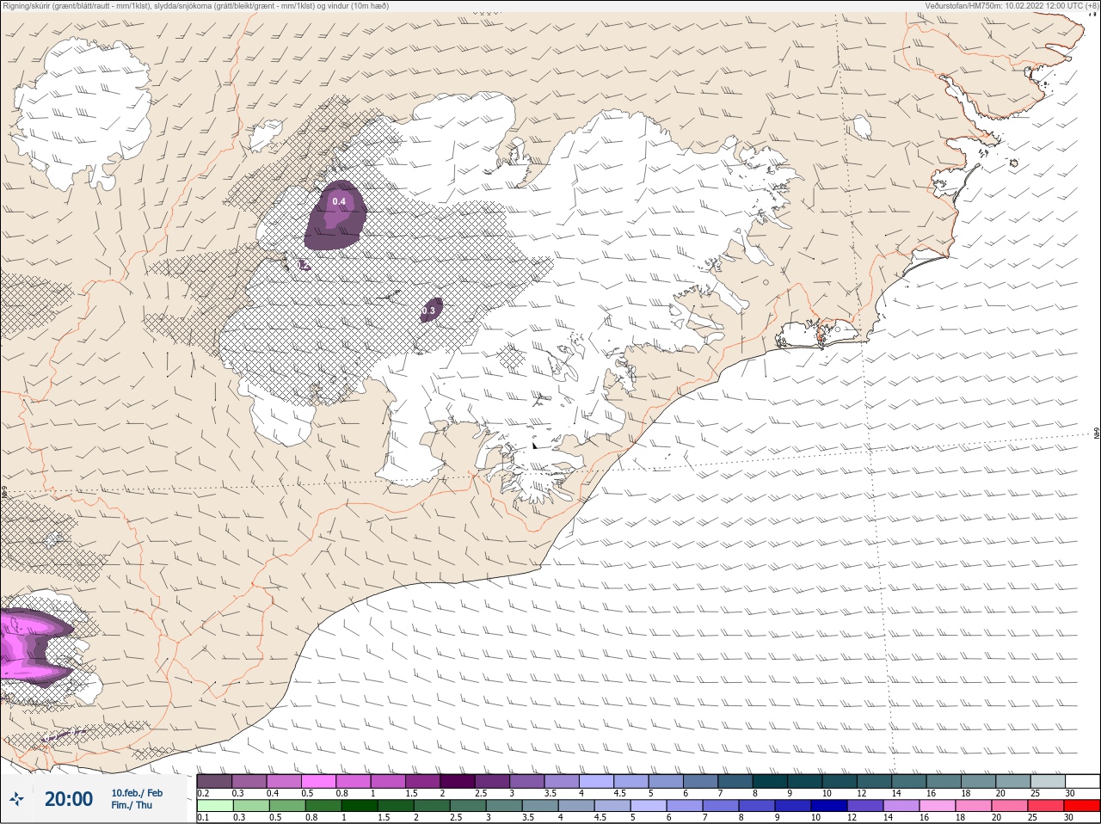
Task: Click the '0.1' value in lower legend
Action: [203, 816]
